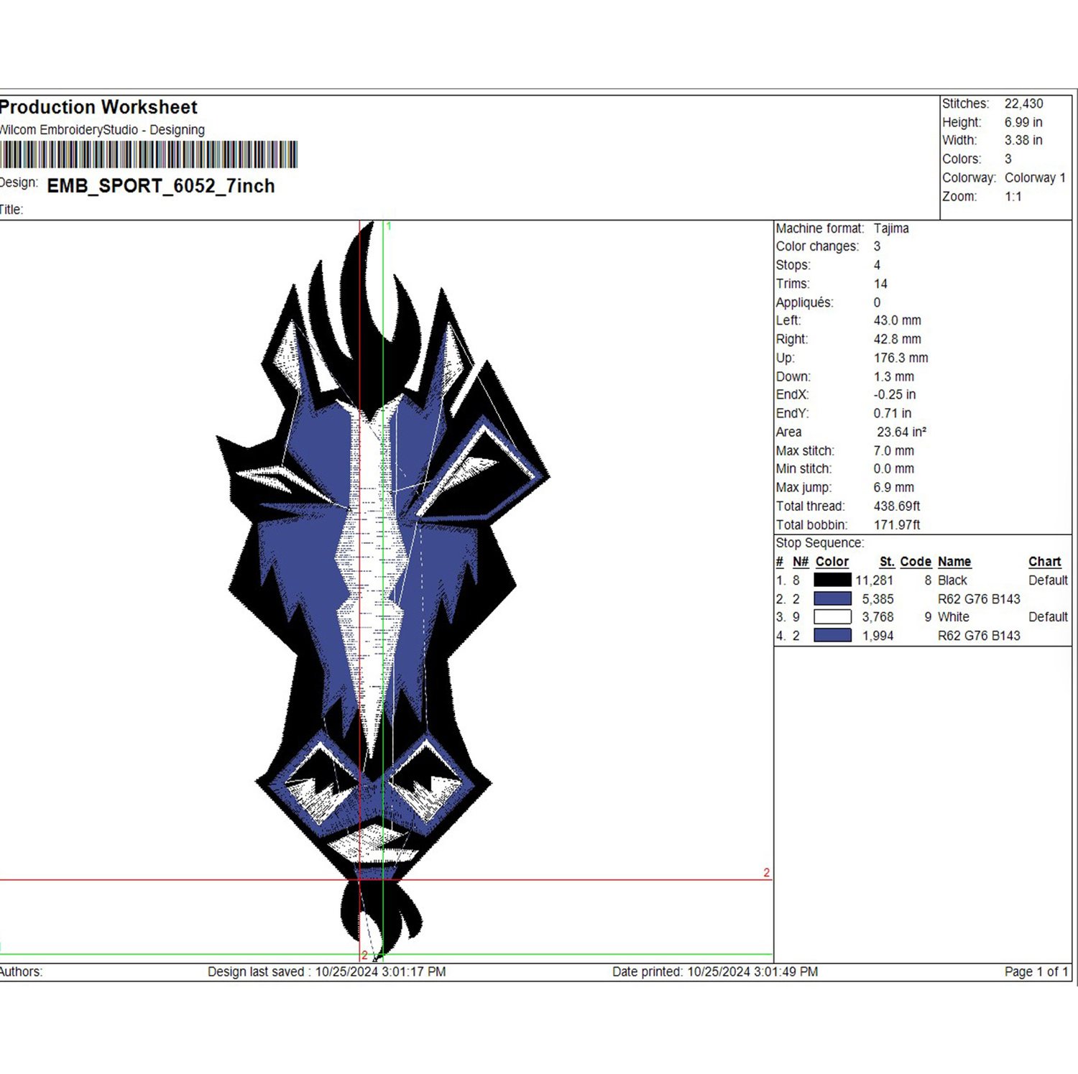Click the stitch count 11,281
This screenshot has width=1078, height=1074.
click(x=874, y=580)
